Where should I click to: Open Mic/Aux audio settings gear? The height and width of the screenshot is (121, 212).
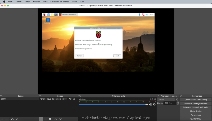coord(154,104)
